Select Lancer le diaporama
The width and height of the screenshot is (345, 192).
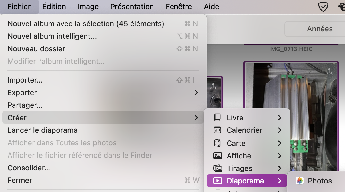43,130
